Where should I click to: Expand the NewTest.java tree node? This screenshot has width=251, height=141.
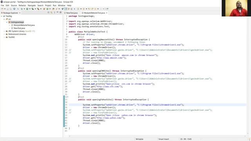coord(9,28)
